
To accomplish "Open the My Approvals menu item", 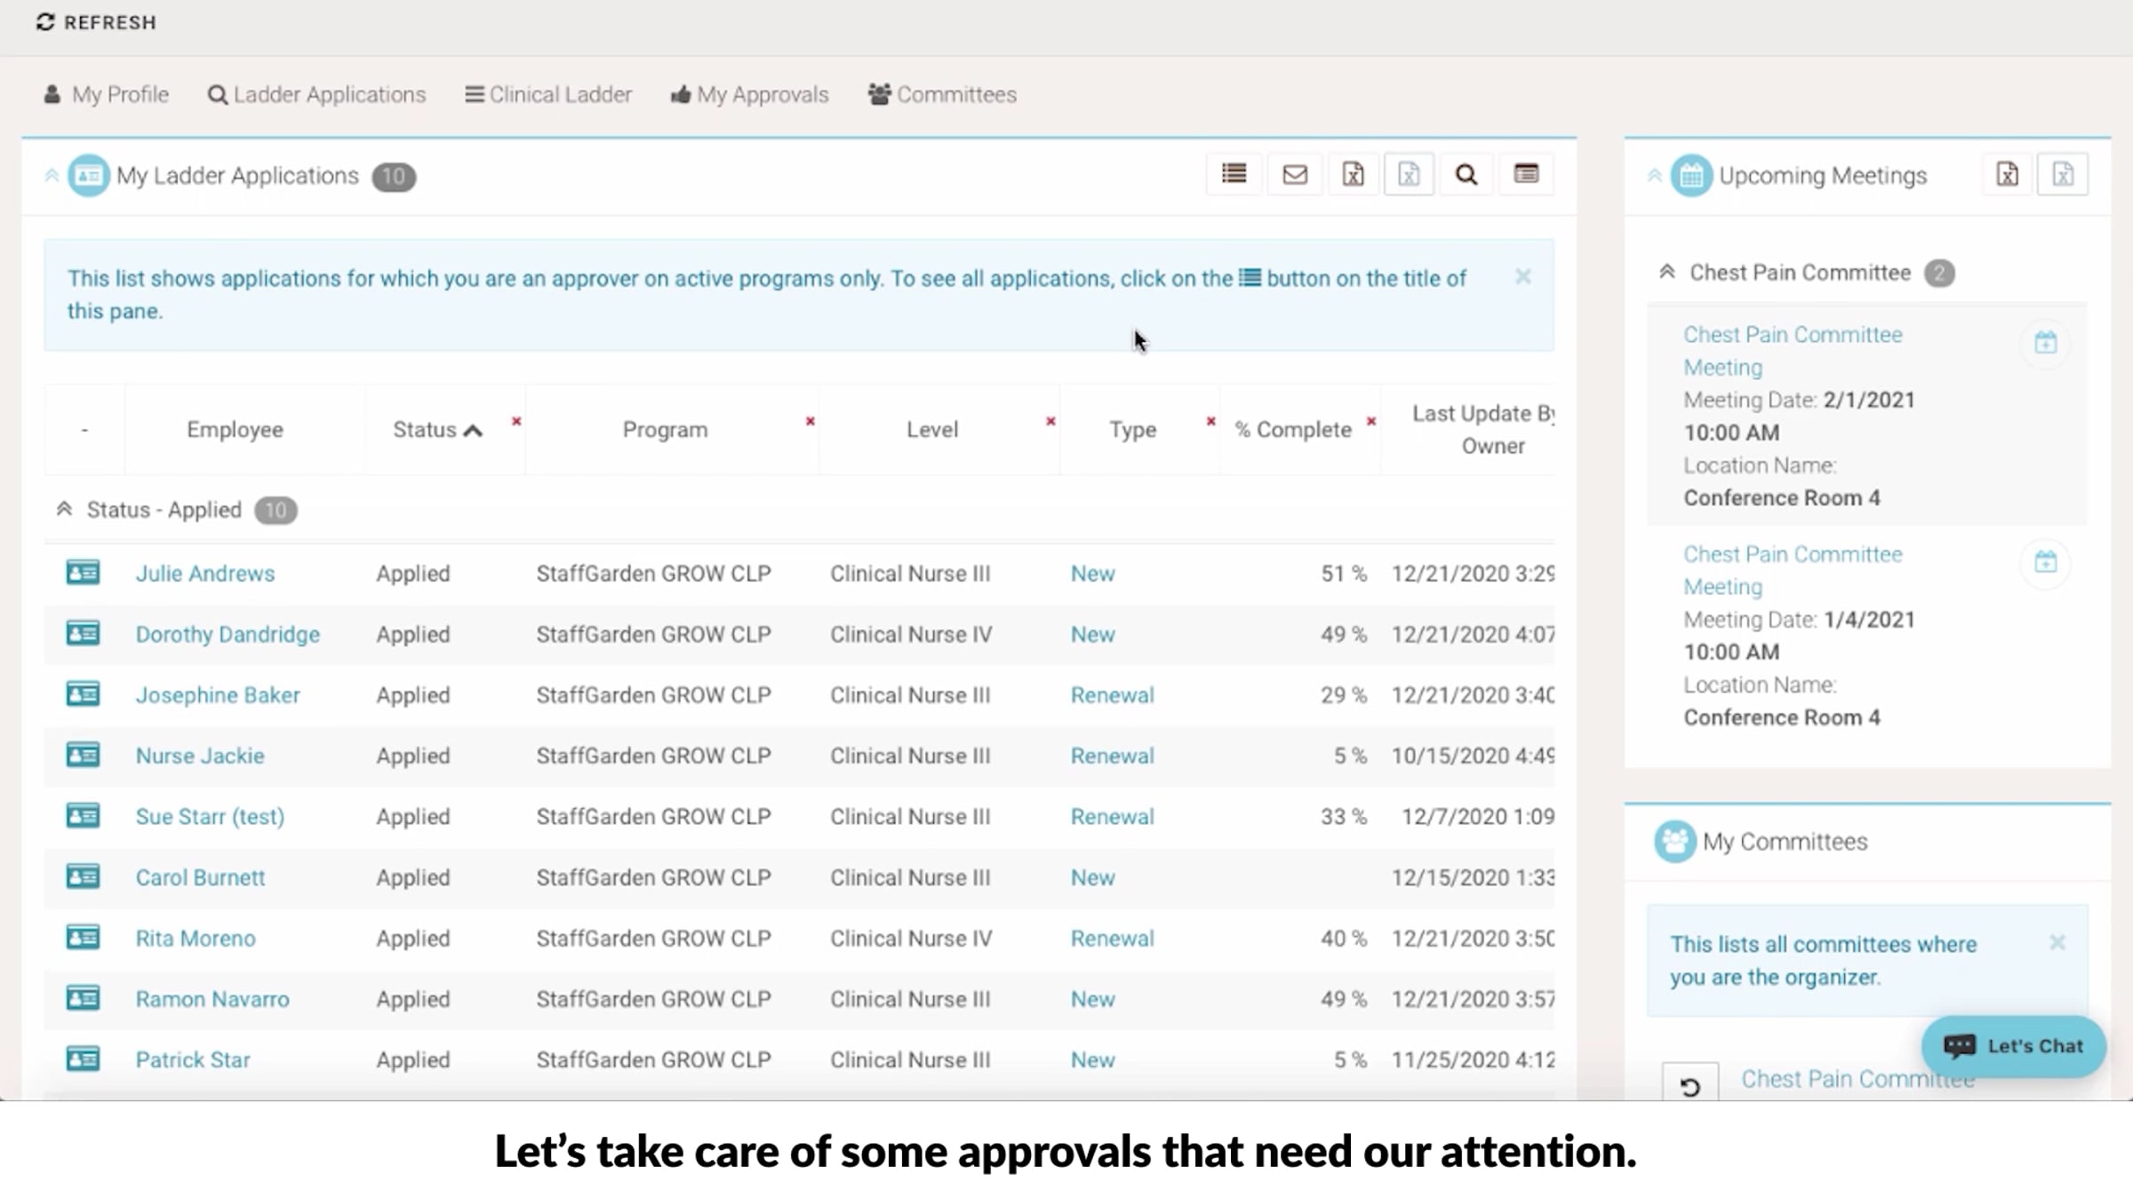I will 749,94.
